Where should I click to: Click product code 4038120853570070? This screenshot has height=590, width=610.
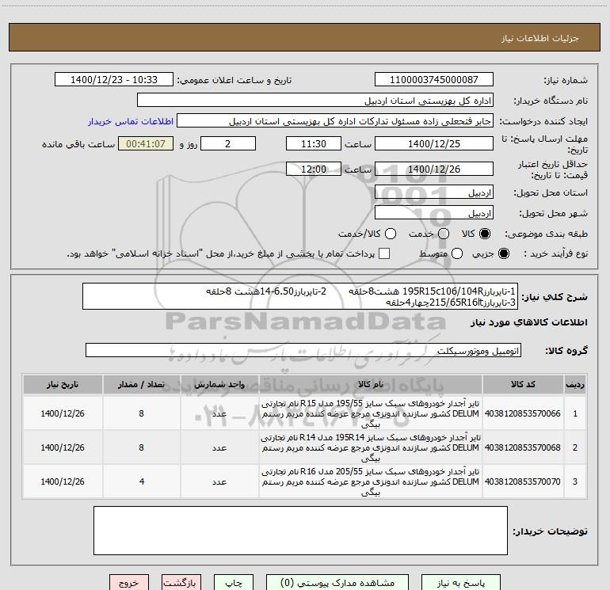(523, 482)
